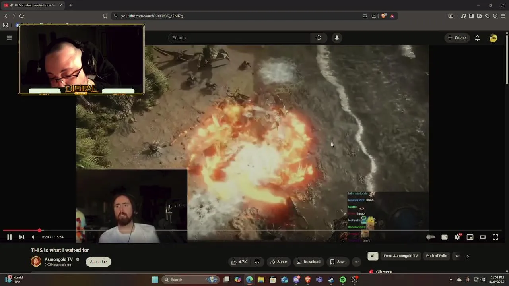
Task: Open the YouTube guide hamburger menu
Action: coord(10,38)
